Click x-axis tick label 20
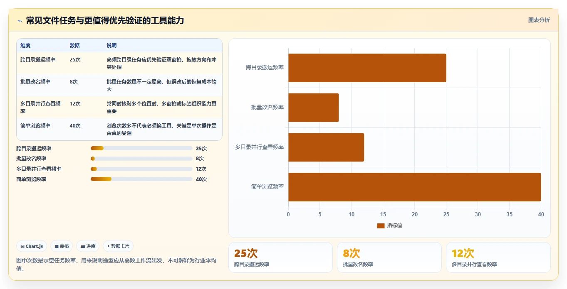The width and height of the screenshot is (567, 289). coord(415,214)
